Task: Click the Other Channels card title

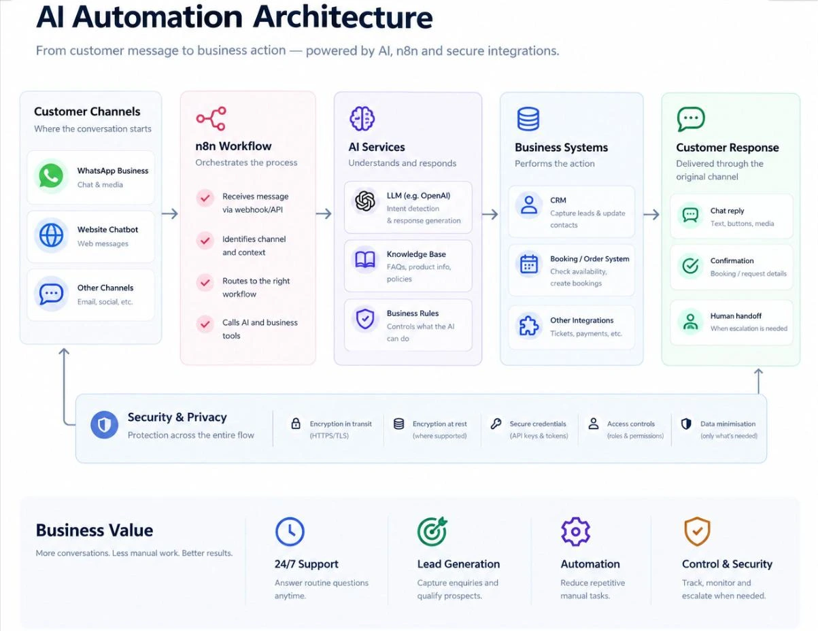Action: 105,288
